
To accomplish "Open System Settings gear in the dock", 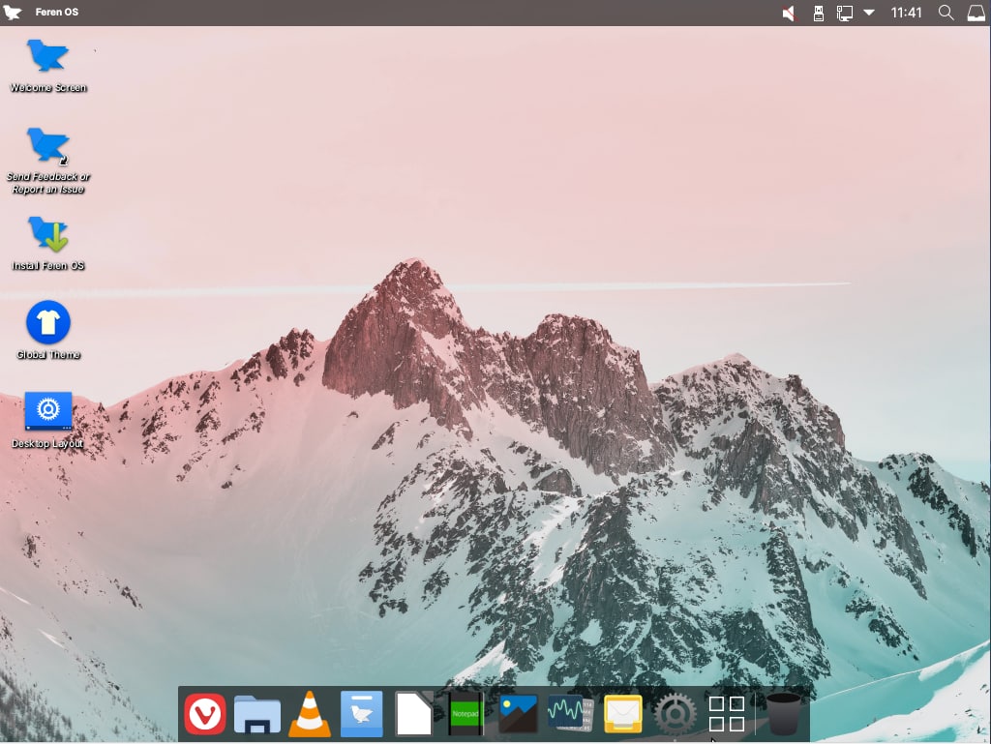I will coord(675,714).
